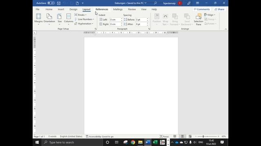Click the Indent Left input field
261x146 pixels.
pos(115,19)
